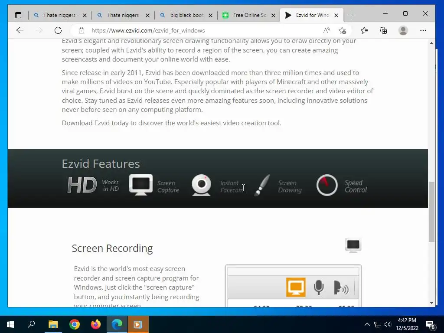Viewport: 444px width, 333px height.
Task: Click the scrollbar up arrow
Action: 431,43
